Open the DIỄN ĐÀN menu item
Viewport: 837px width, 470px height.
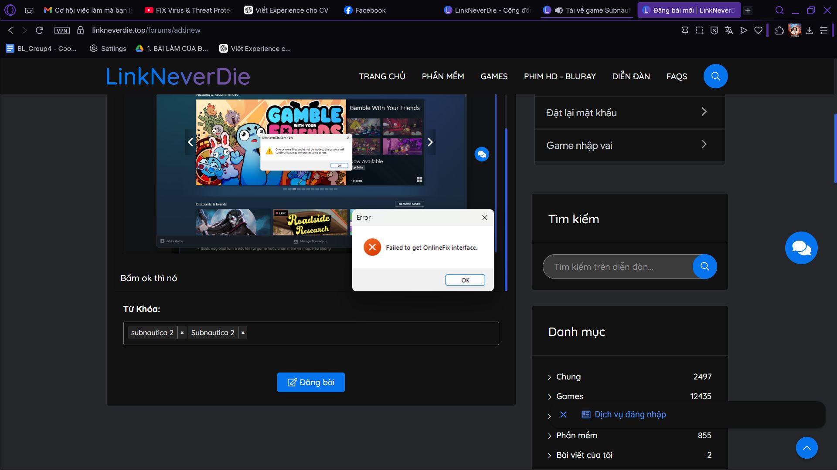631,76
